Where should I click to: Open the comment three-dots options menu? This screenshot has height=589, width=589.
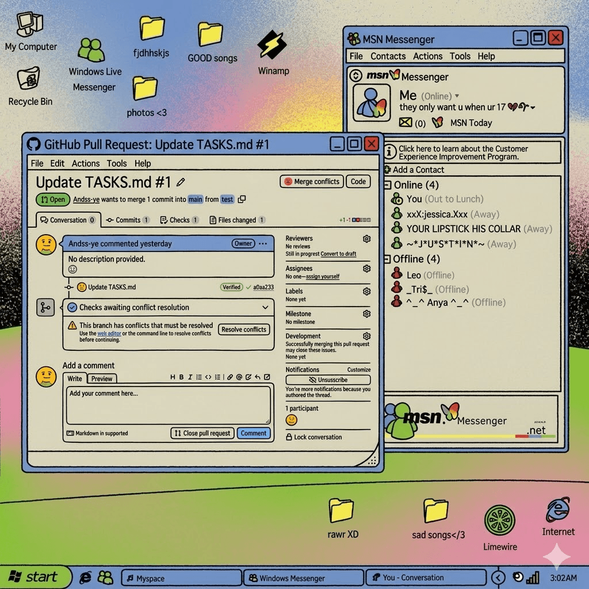pos(263,244)
